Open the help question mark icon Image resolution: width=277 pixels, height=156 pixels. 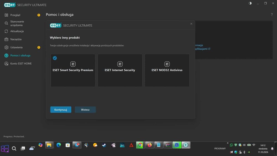pos(272,14)
